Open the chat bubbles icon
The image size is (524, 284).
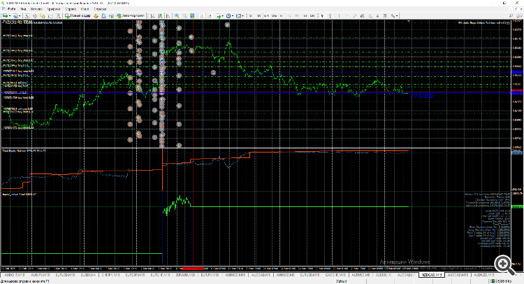coord(520,15)
